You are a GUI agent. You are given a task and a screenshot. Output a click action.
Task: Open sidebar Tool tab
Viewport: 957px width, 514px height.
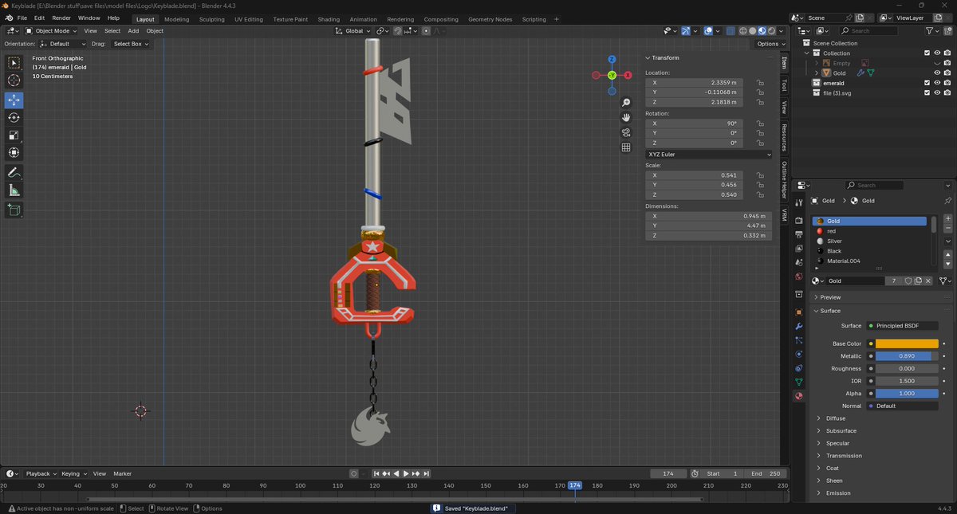tap(784, 85)
